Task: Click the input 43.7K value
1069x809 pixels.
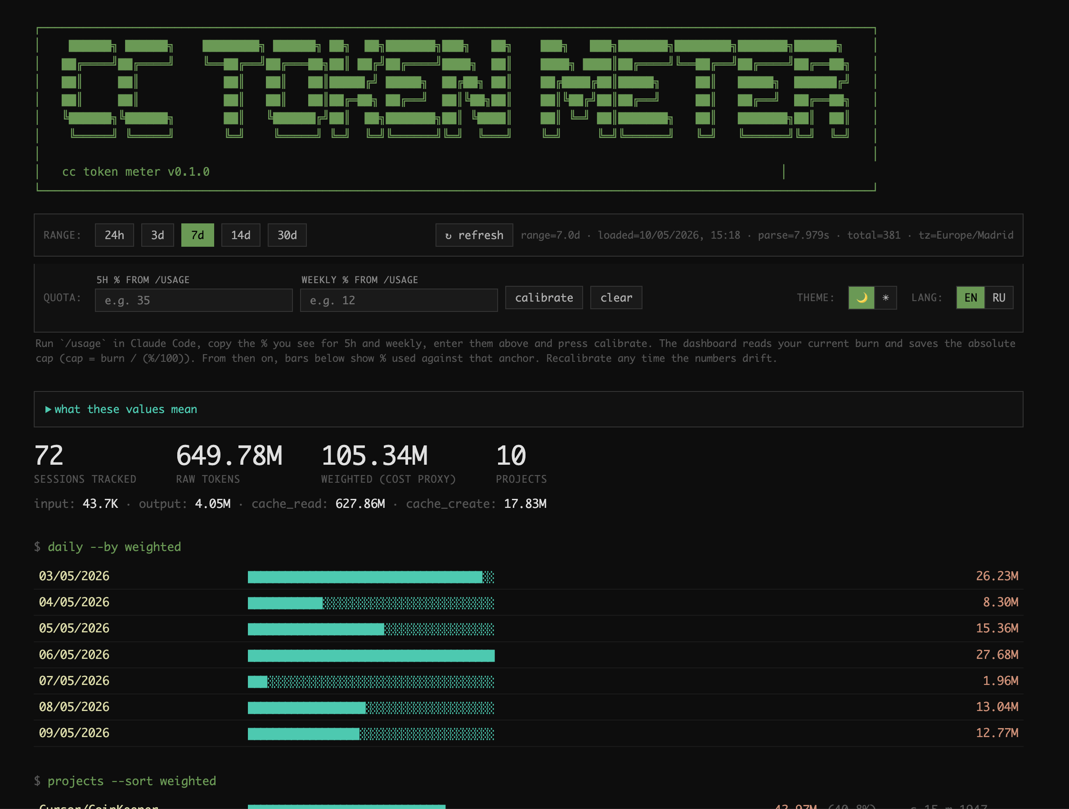Action: click(100, 504)
